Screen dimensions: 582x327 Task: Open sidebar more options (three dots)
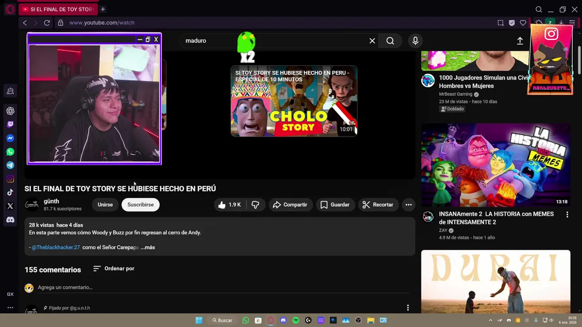[x=10, y=308]
